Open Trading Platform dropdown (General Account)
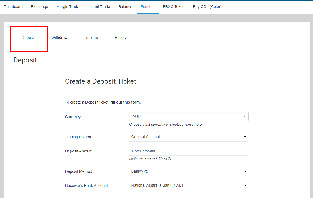This screenshot has width=313, height=198. pos(189,137)
